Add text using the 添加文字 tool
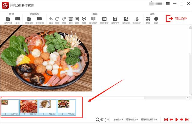Viewport: 192px width, 124px height. [115, 19]
